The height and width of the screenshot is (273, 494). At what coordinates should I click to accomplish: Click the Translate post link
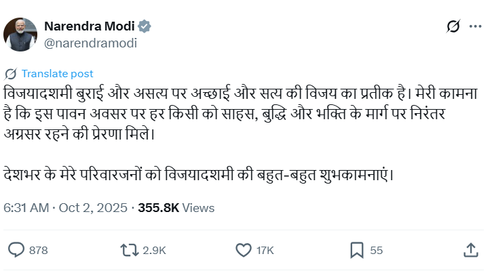tap(57, 74)
